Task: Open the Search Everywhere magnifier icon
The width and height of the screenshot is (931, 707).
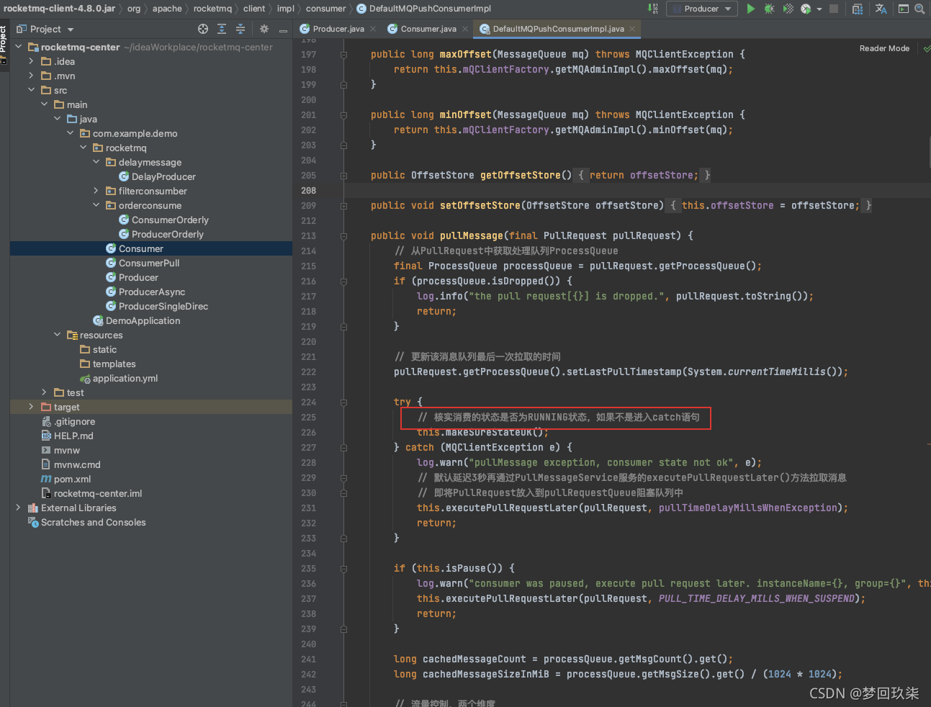Action: click(919, 9)
